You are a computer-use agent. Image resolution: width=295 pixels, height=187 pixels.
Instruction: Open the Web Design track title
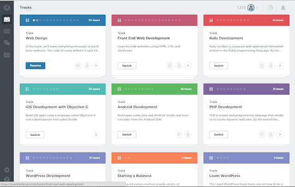(36, 38)
